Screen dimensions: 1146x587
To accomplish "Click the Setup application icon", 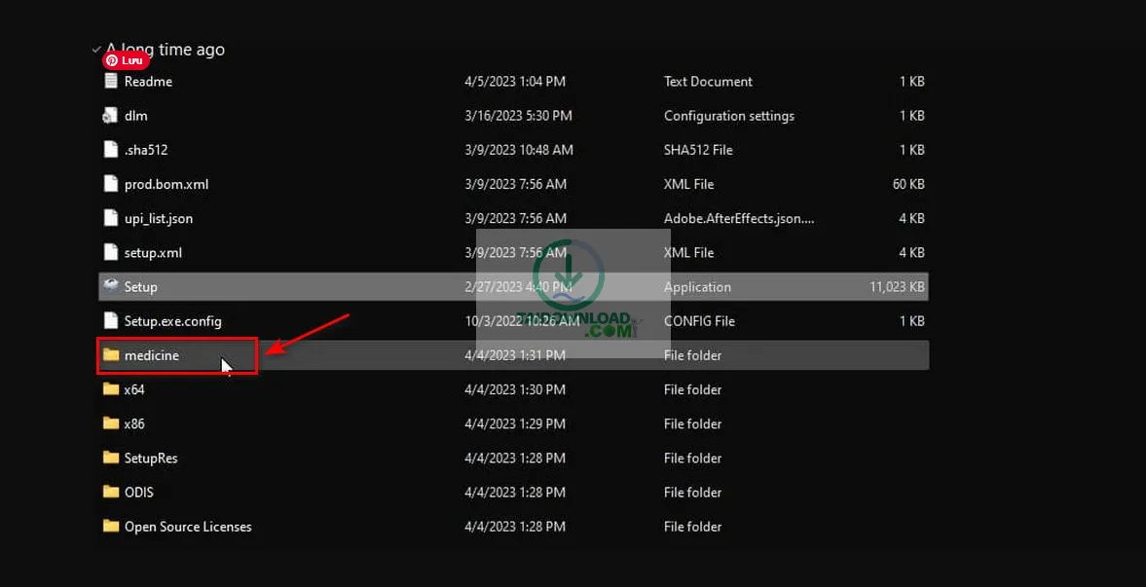I will 111,286.
